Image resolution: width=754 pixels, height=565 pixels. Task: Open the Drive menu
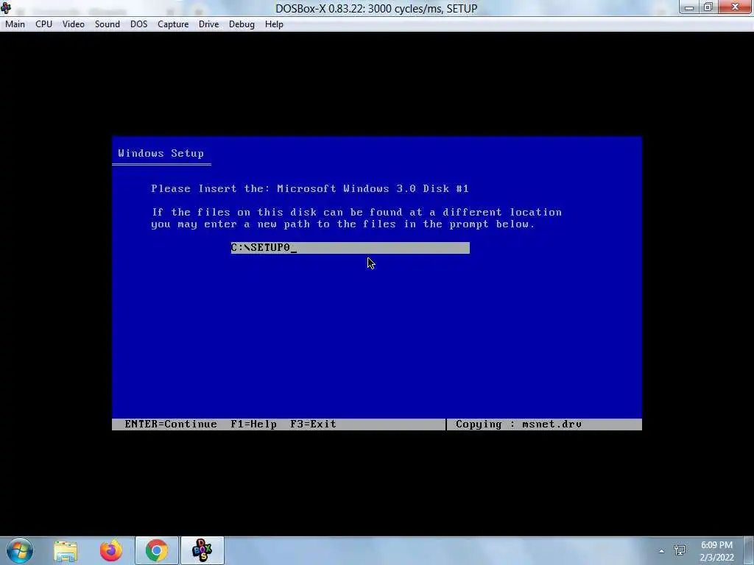click(x=208, y=24)
